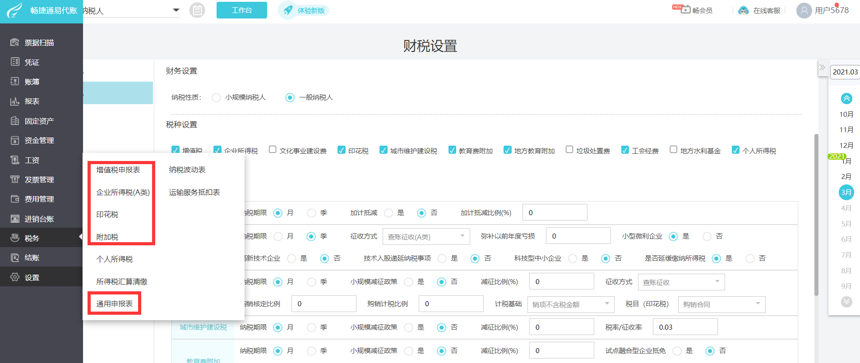The height and width of the screenshot is (363, 860).
Task: Click the 固定资产 building icon
Action: pos(15,121)
